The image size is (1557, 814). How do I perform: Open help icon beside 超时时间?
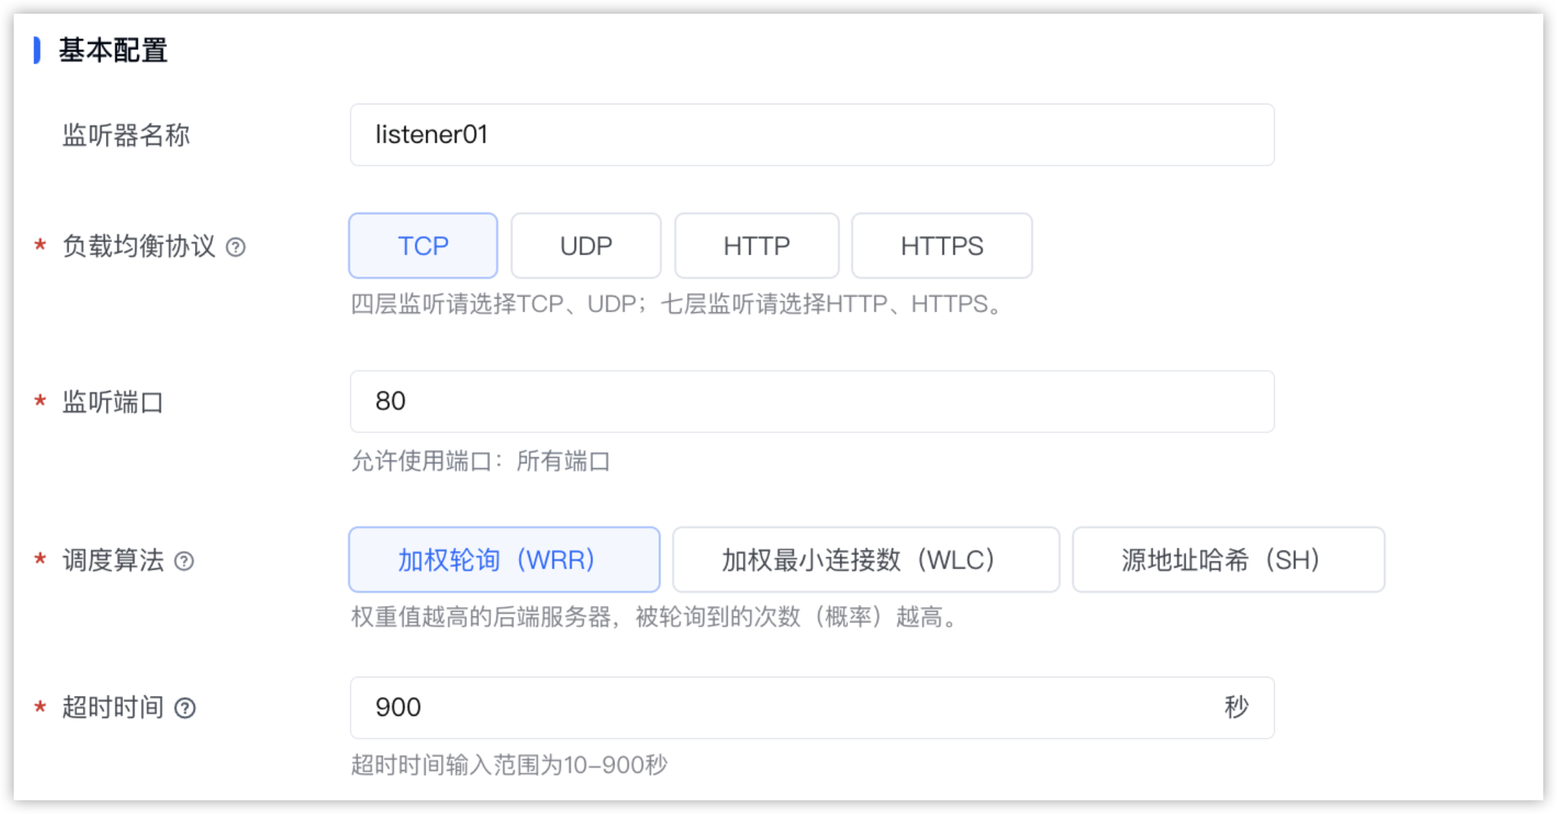point(185,708)
